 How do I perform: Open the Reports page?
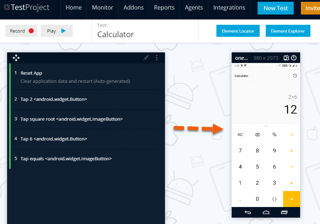(x=164, y=7)
